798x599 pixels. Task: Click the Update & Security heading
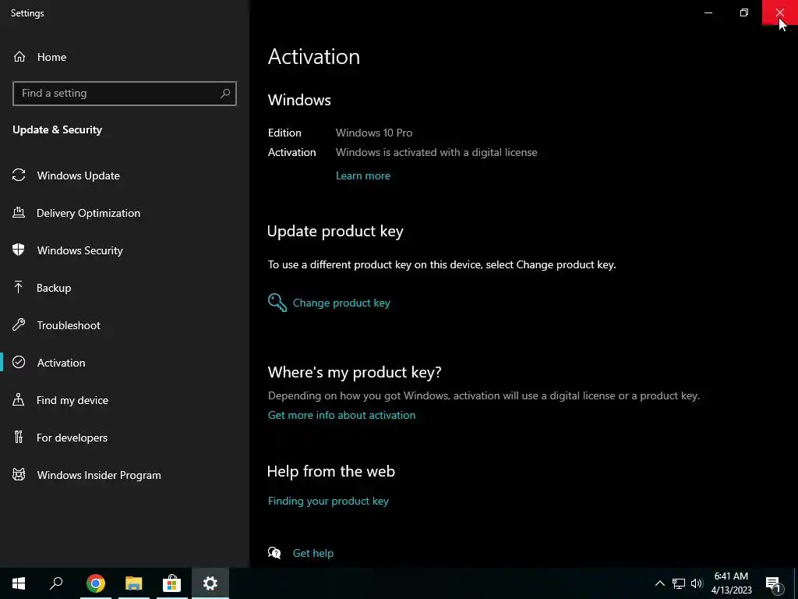58,130
